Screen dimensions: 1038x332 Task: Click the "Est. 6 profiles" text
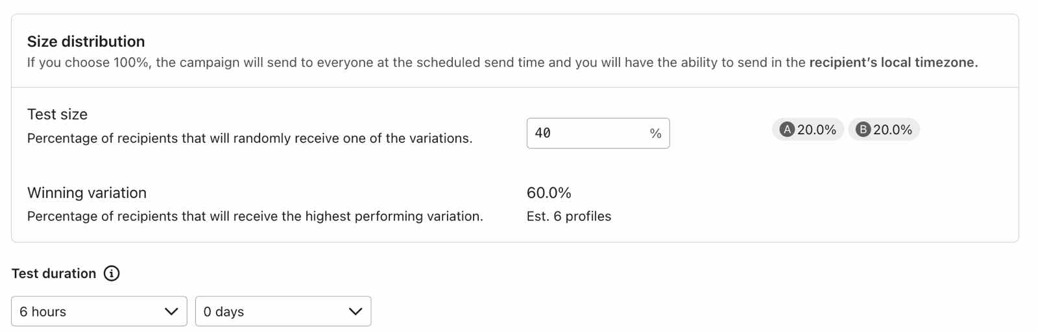[x=569, y=217]
